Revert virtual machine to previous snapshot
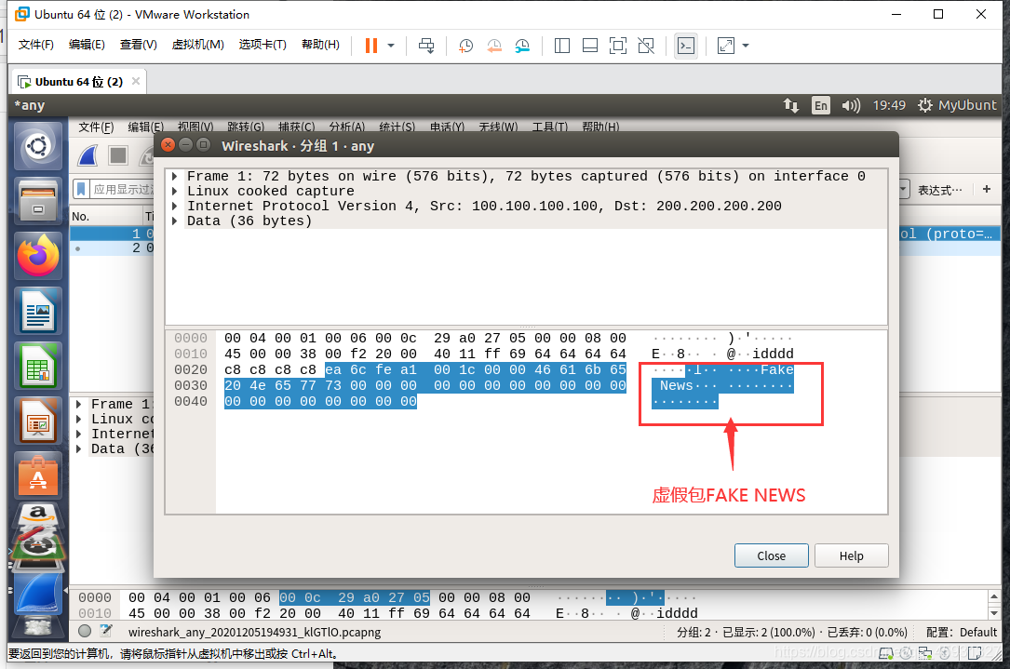Screen dimensions: 1010x669 (494, 46)
